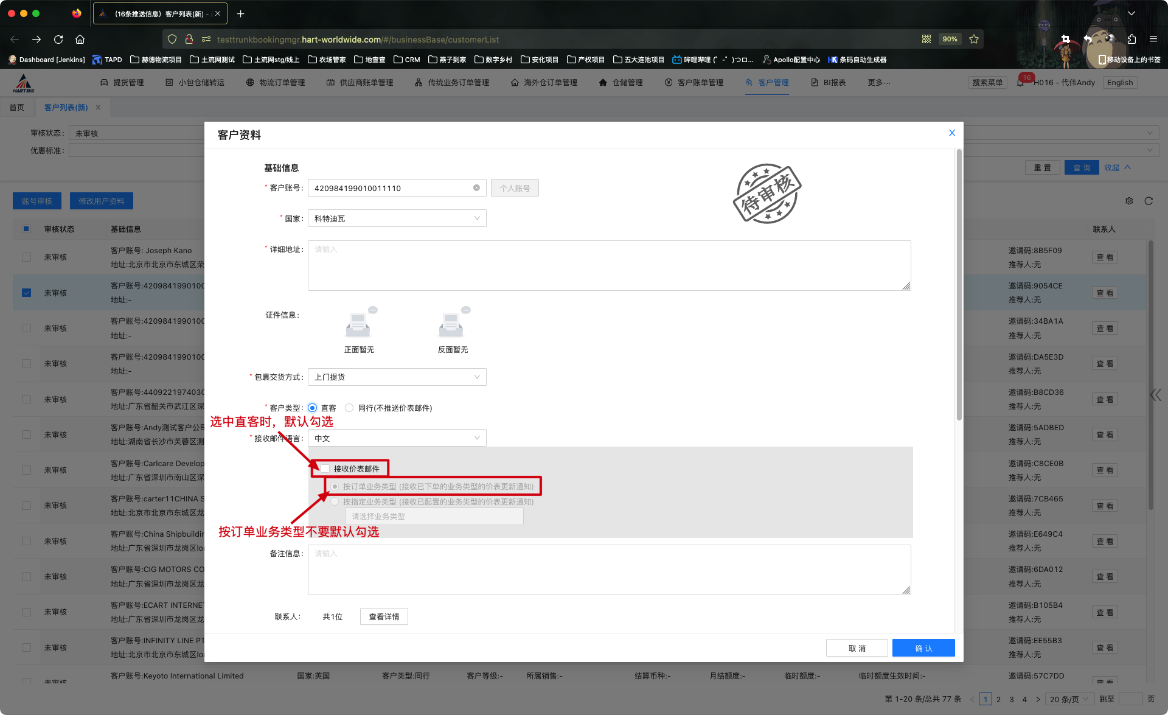
Task: Open the 国家 dropdown showing 科特迪瓦
Action: (397, 218)
